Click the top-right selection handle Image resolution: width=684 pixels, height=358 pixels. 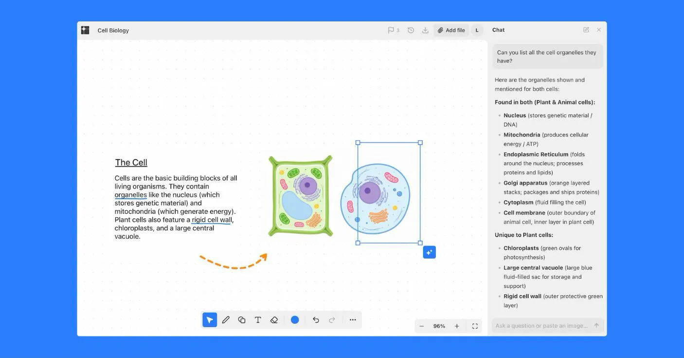pos(420,143)
